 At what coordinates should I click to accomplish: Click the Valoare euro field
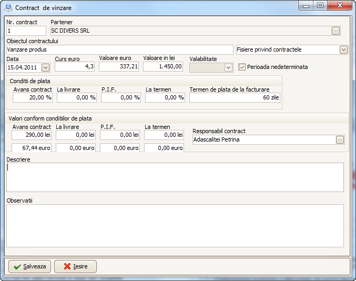point(119,67)
